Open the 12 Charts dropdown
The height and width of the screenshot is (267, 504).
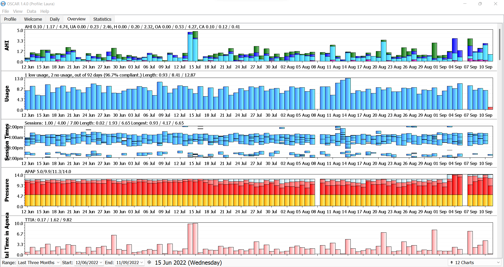(475, 263)
